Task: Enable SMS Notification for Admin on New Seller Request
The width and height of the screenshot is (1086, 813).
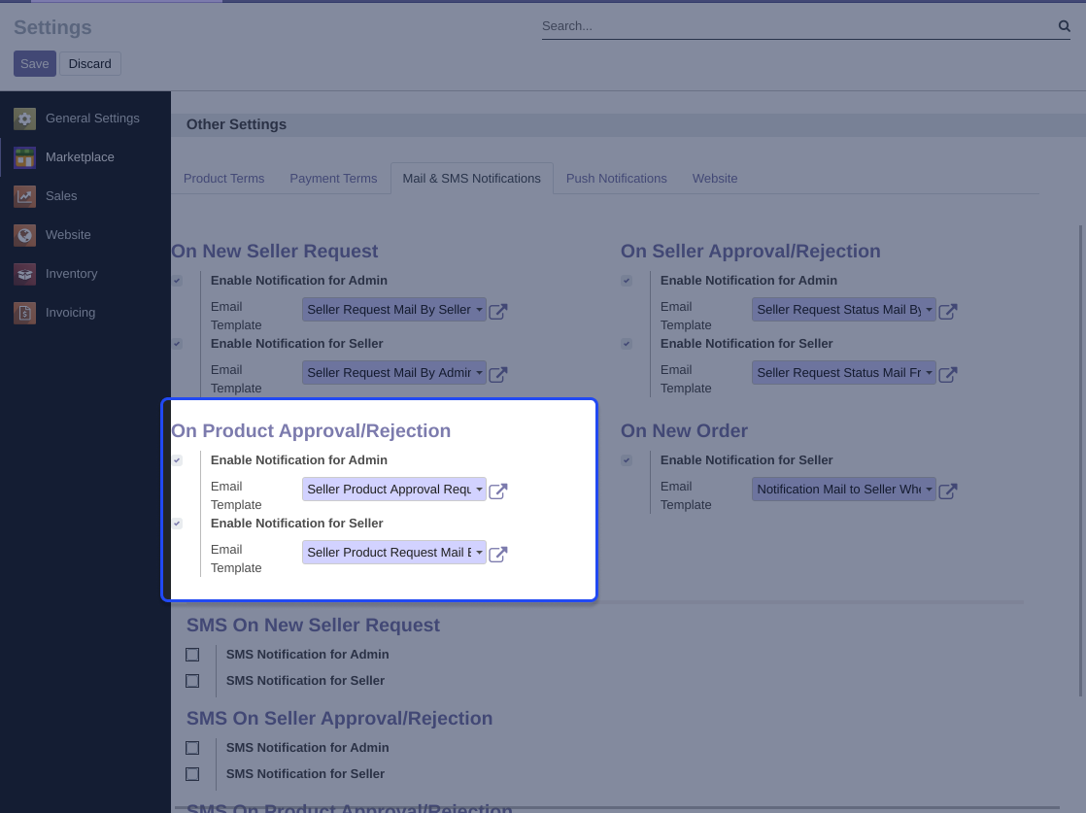Action: click(192, 655)
